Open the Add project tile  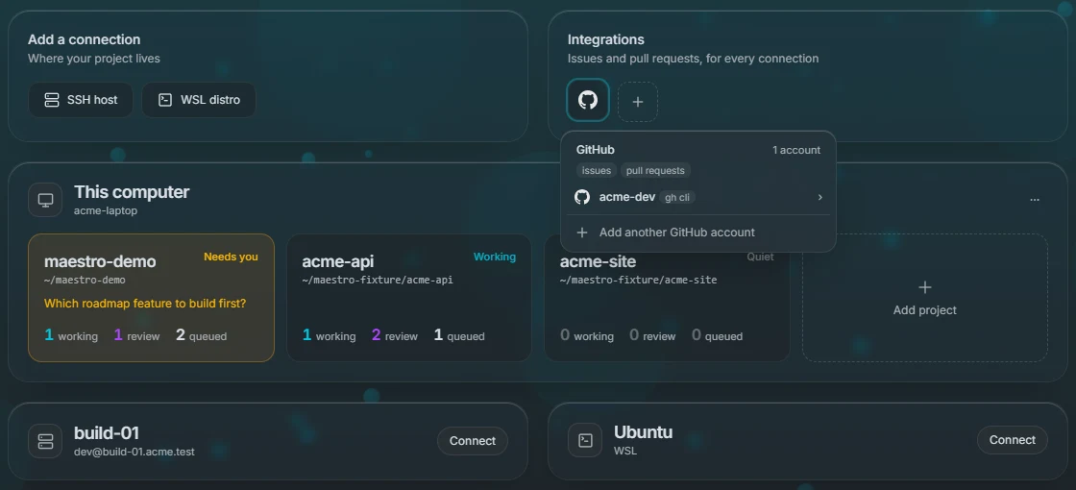[x=924, y=297]
